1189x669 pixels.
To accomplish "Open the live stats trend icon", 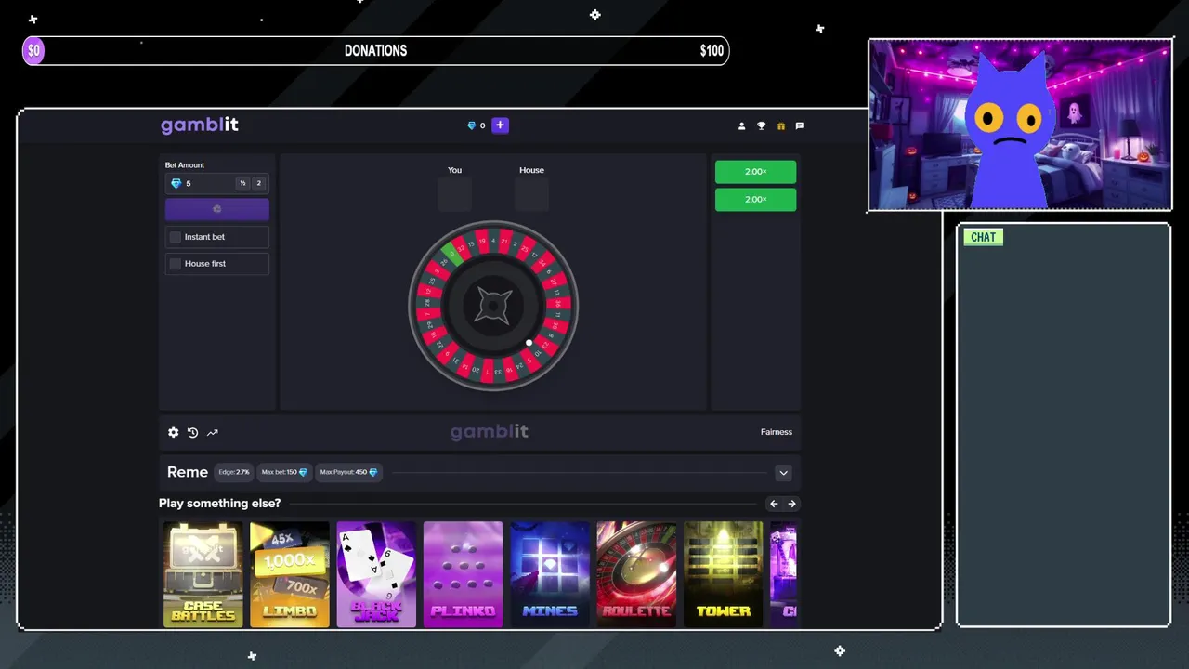I will coord(212,432).
